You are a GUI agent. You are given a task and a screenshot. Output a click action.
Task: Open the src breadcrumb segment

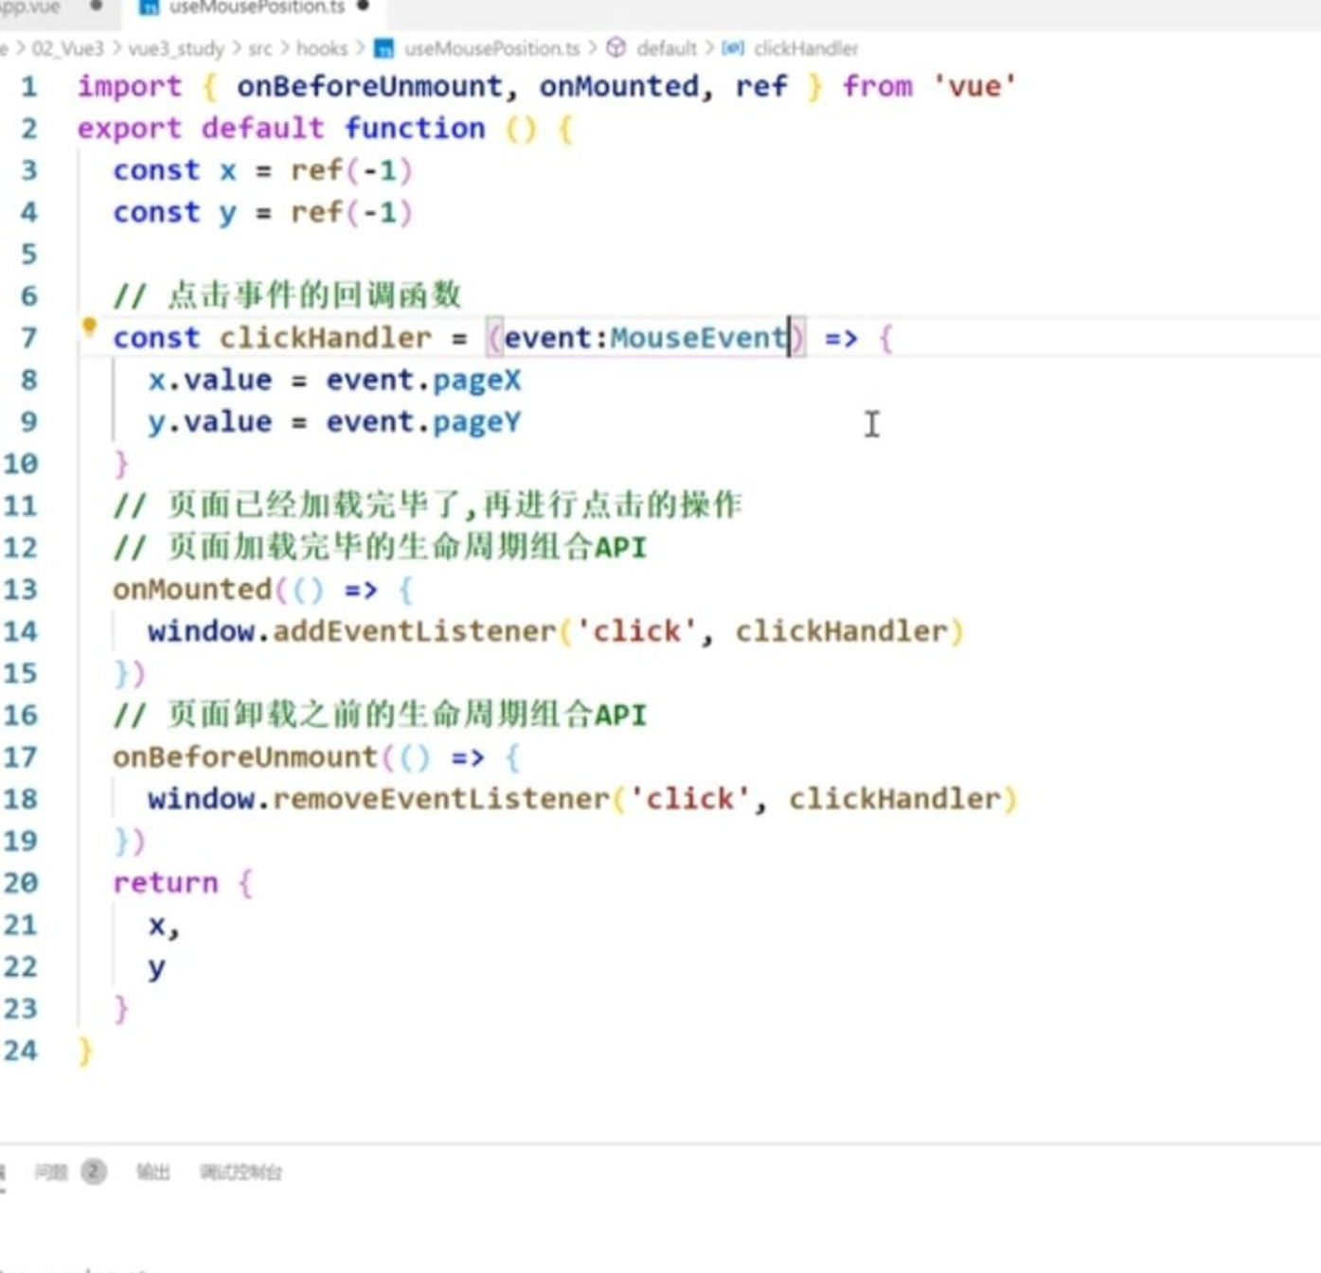point(259,48)
